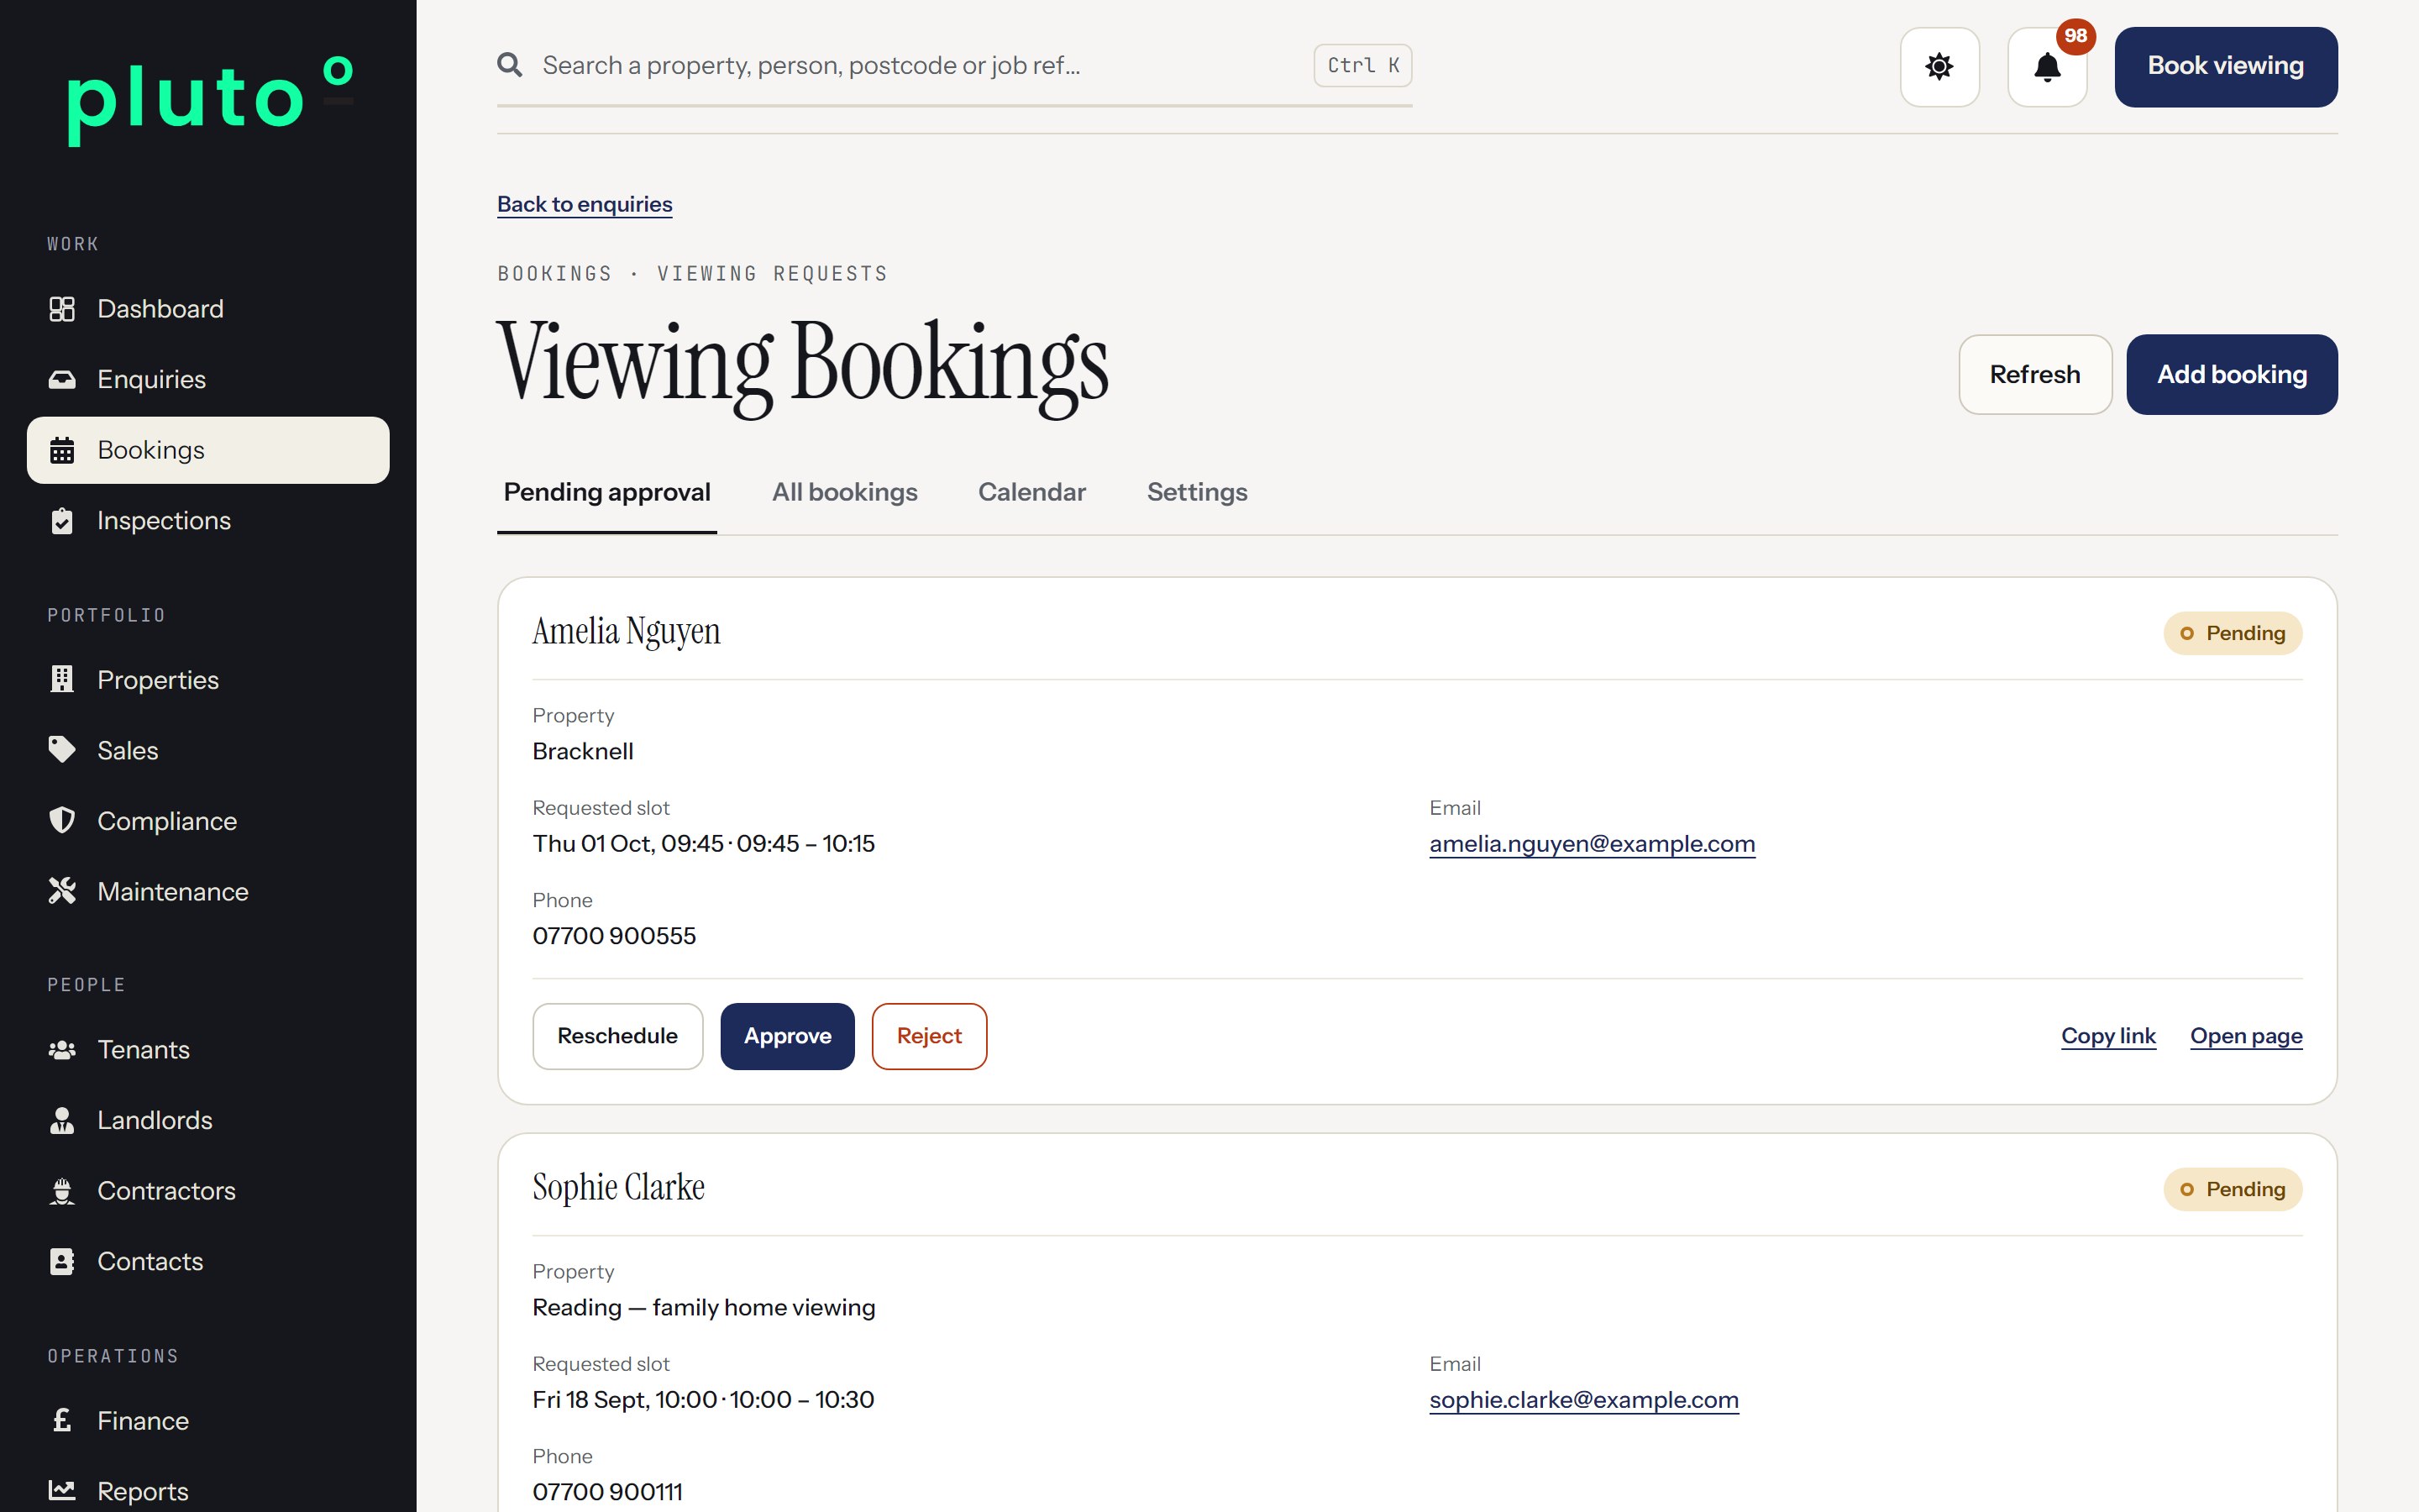Click the Finance pound sign icon
The width and height of the screenshot is (2419, 1512).
pyautogui.click(x=62, y=1420)
